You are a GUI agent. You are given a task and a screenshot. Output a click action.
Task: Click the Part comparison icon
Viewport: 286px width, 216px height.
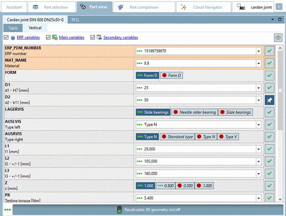click(121, 7)
